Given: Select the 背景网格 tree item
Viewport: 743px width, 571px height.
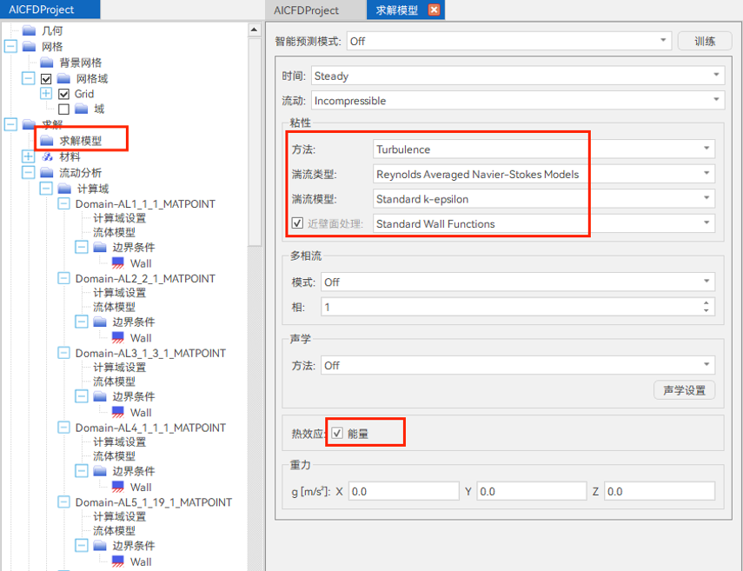Looking at the screenshot, I should coord(81,63).
